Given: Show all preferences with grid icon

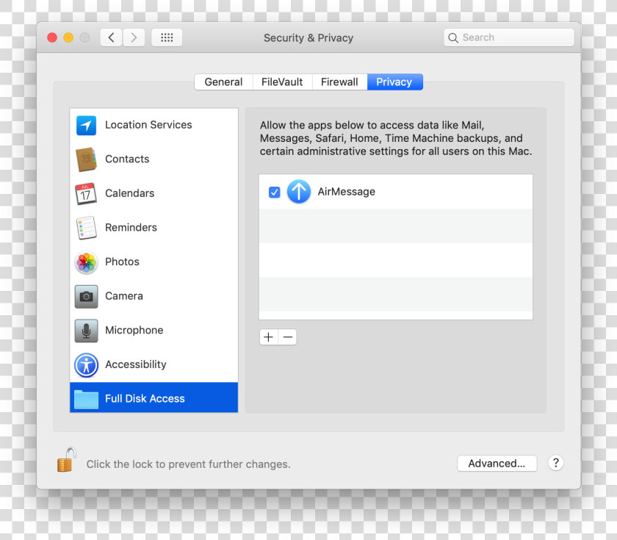Looking at the screenshot, I should (167, 37).
